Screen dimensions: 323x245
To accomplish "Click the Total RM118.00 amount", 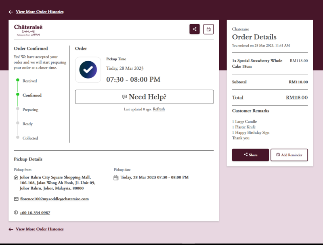I will 297,98.
